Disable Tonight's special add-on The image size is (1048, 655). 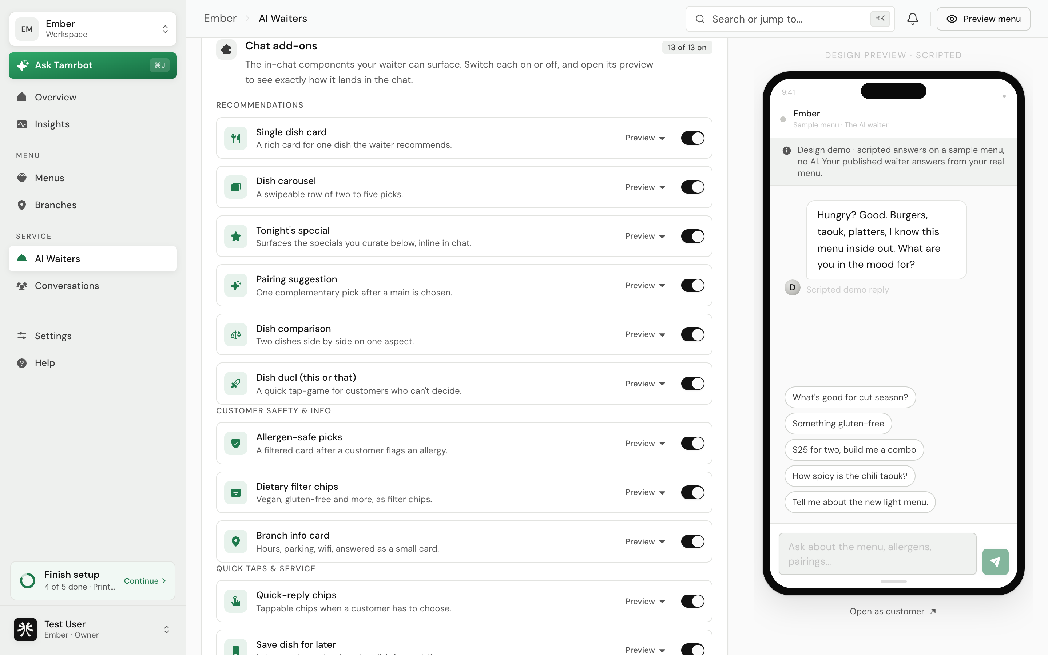coord(692,236)
